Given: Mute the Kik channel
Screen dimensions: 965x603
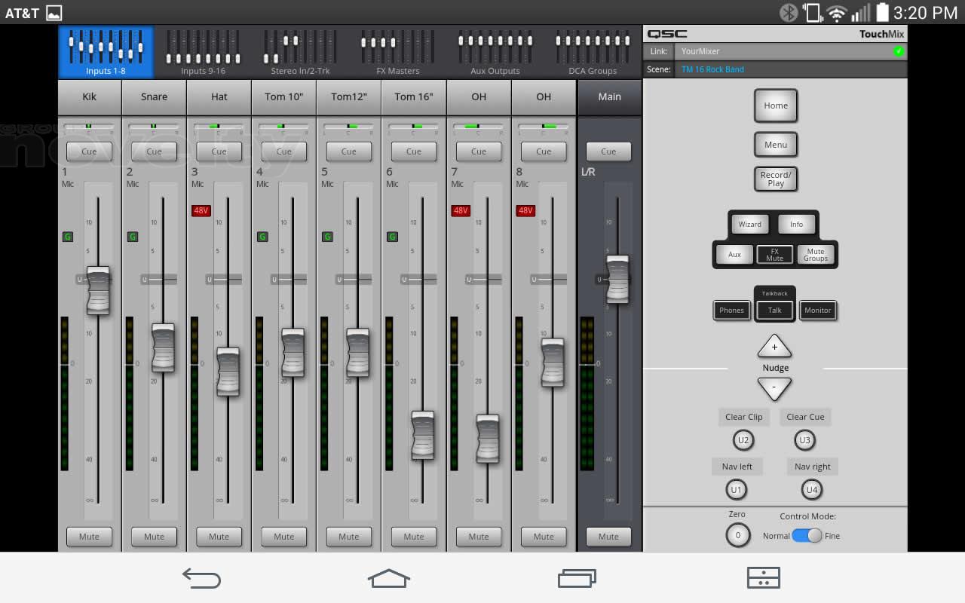Looking at the screenshot, I should pos(89,537).
